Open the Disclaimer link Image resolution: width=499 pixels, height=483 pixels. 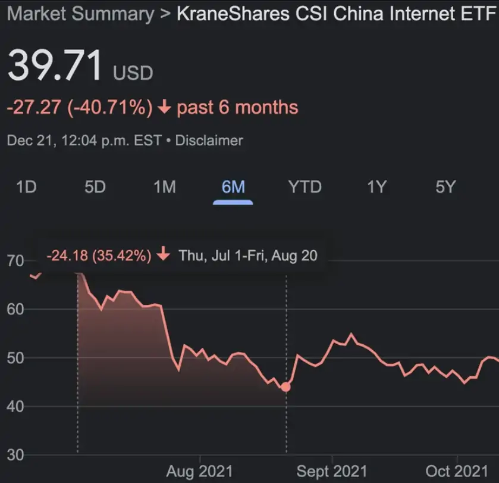point(209,141)
